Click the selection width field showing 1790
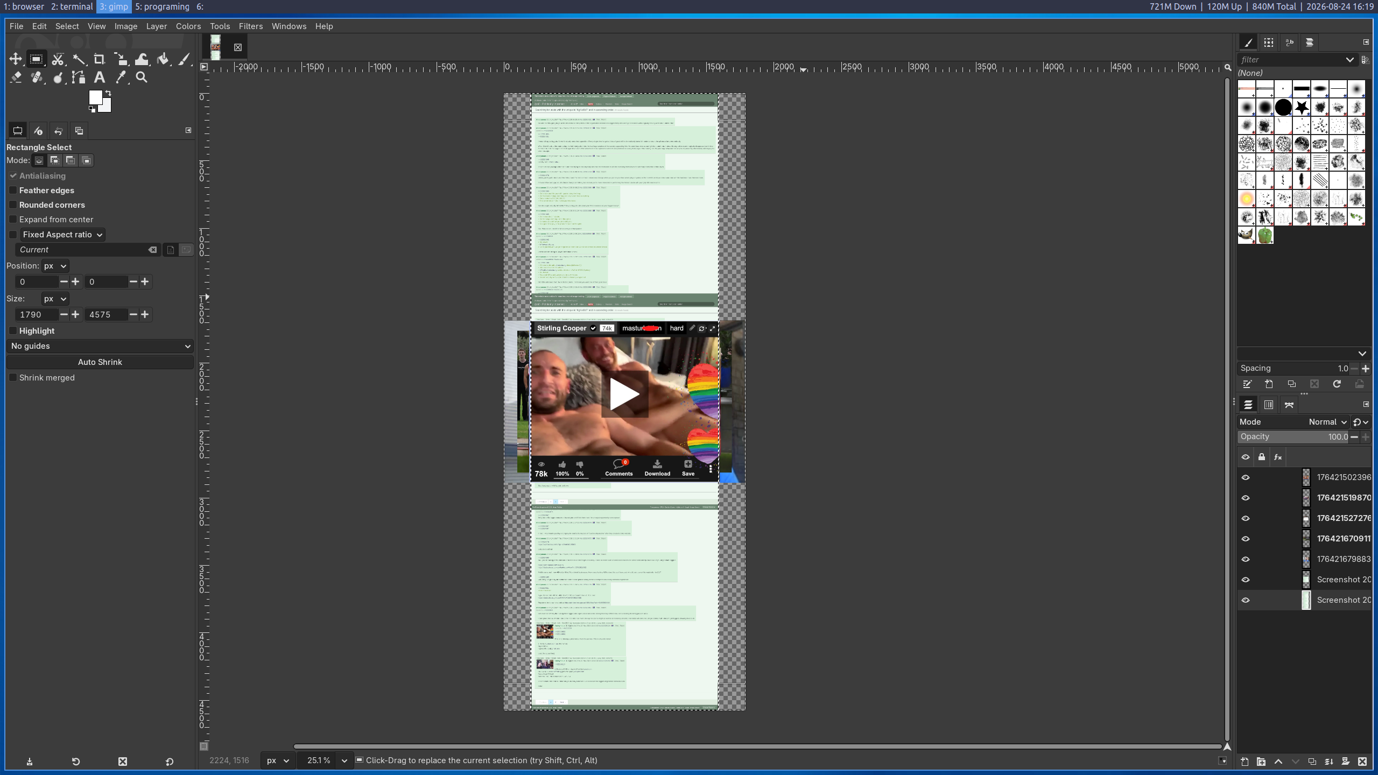 (x=36, y=314)
